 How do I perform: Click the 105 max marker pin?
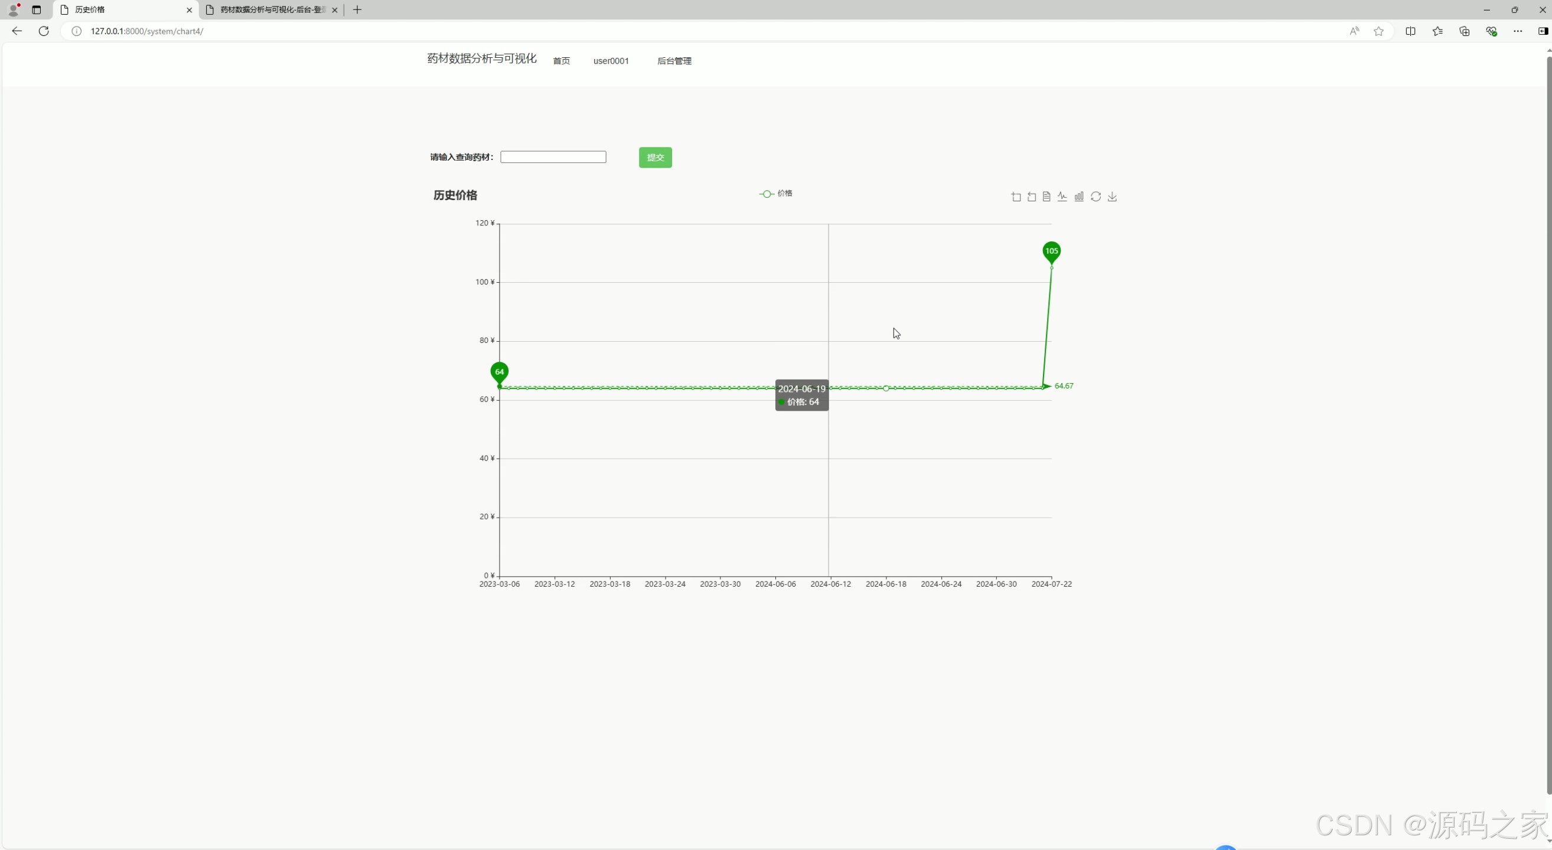(1051, 251)
